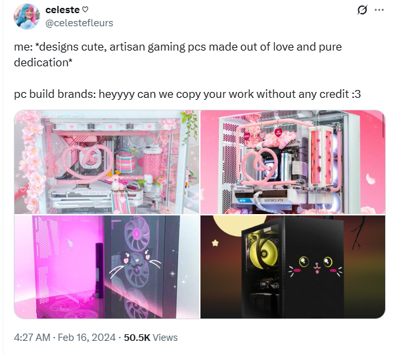Open the white PC photo with pink reservoir
The width and height of the screenshot is (395, 354).
292,162
